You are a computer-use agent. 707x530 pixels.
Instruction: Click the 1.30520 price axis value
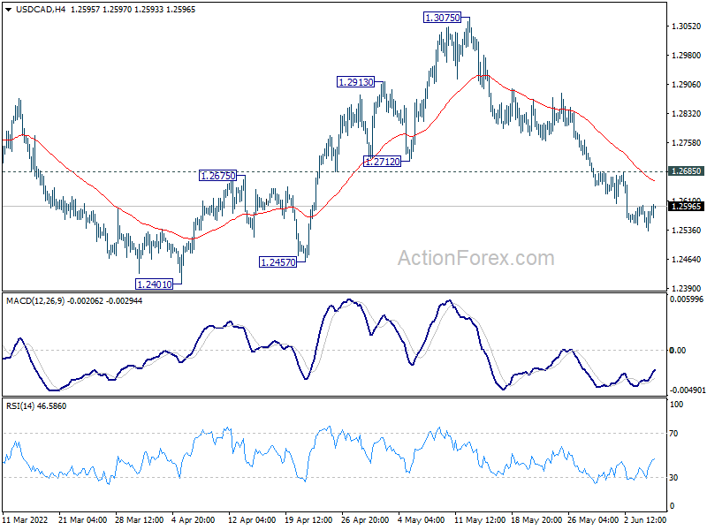coord(687,26)
